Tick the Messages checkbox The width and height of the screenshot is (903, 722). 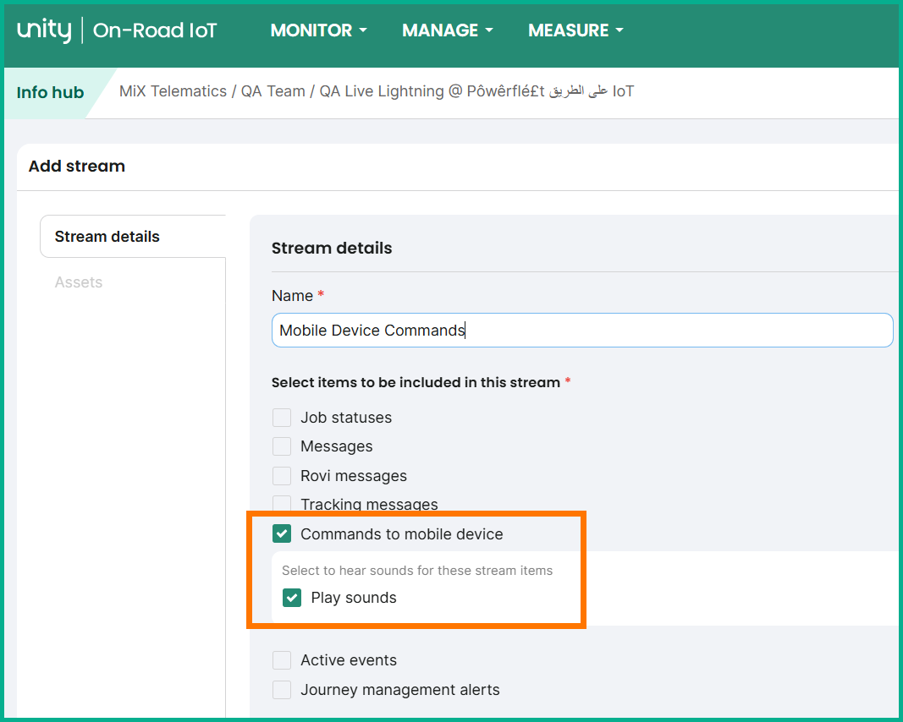click(282, 446)
